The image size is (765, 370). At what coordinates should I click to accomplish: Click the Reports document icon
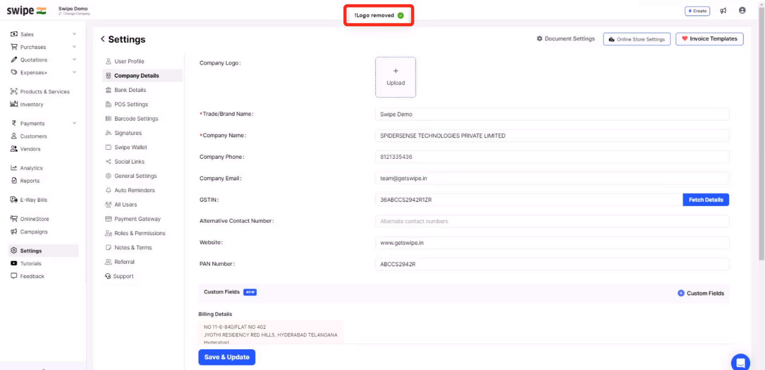[x=14, y=181]
